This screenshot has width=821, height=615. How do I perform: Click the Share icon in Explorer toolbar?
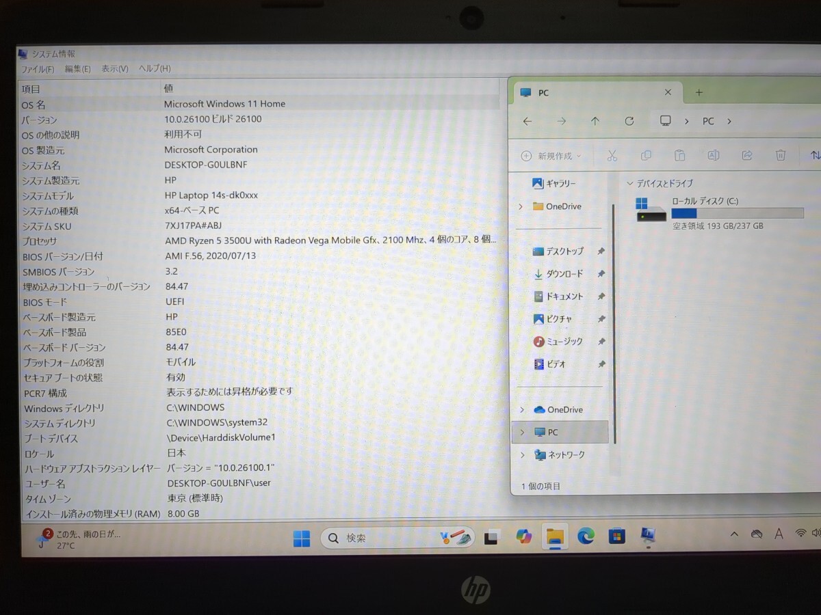747,156
